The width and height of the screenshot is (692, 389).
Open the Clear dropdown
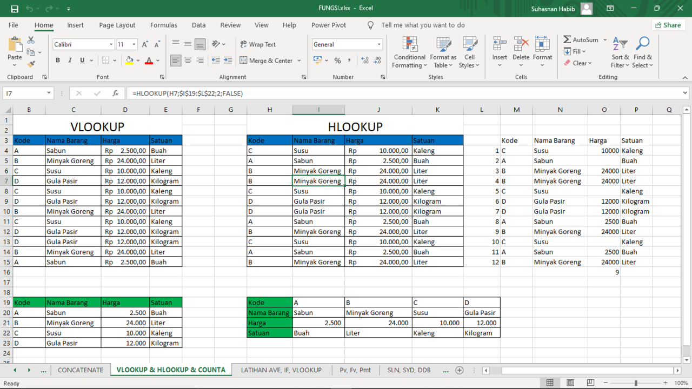(578, 63)
